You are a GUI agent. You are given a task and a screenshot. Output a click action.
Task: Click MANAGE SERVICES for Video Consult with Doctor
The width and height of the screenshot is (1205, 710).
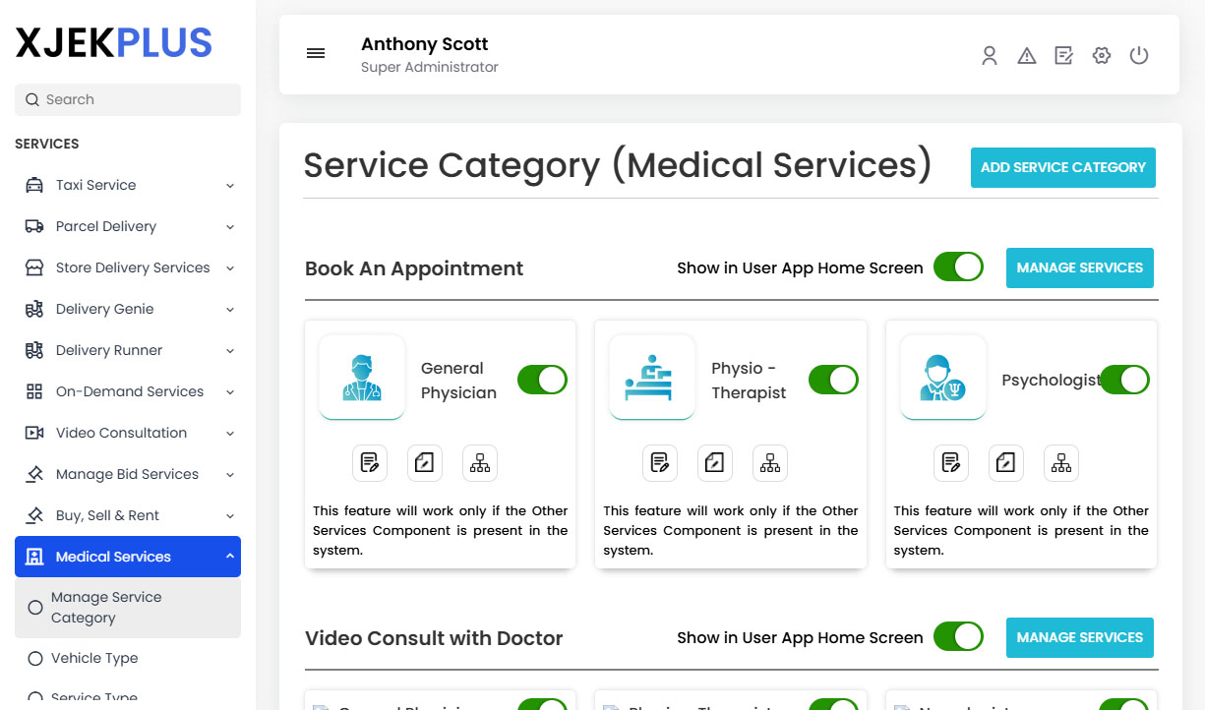[x=1079, y=637]
